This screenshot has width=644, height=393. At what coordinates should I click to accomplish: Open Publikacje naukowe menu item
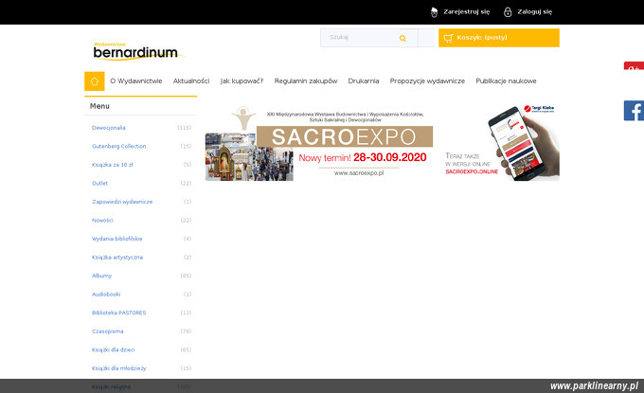506,81
